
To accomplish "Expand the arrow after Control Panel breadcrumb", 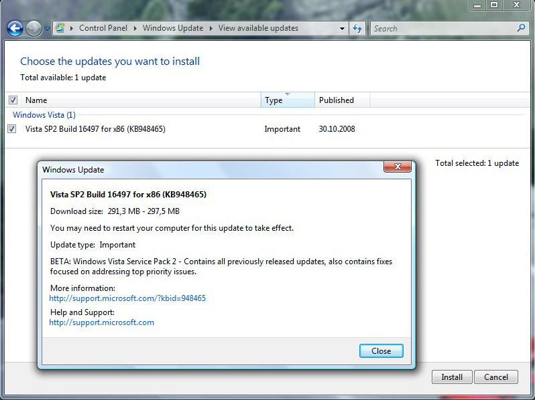I will 135,28.
